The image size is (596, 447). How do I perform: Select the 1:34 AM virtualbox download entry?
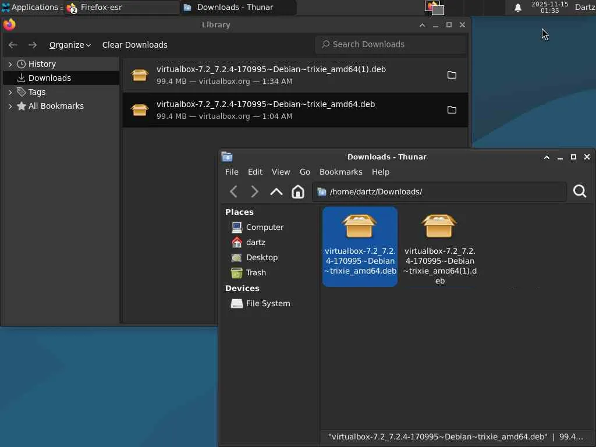click(295, 75)
